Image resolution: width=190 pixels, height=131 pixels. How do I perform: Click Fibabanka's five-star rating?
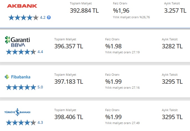point(21,87)
